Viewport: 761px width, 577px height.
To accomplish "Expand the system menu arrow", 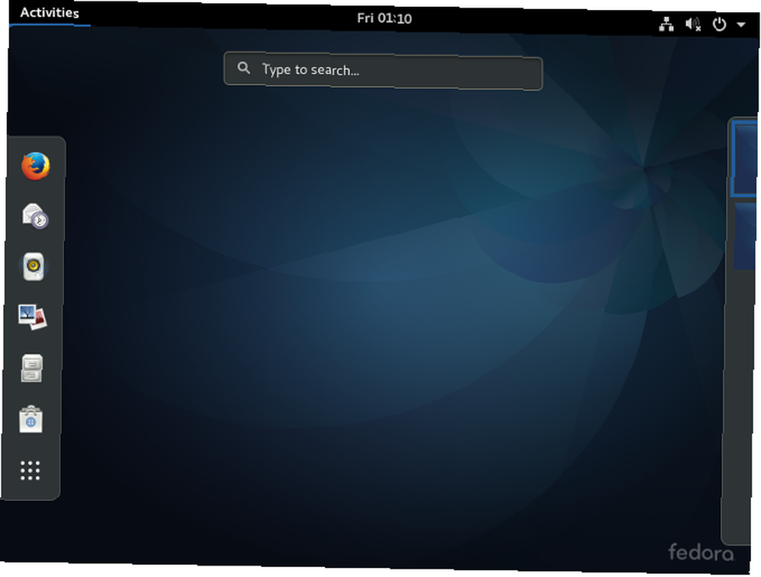I will (x=741, y=24).
